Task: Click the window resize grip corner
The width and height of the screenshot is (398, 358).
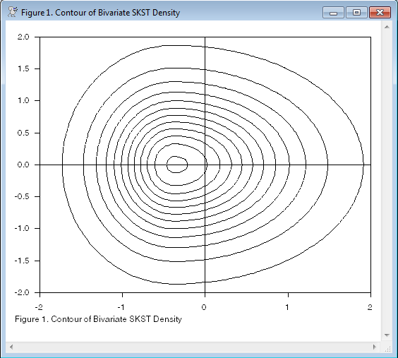Action: (387, 349)
